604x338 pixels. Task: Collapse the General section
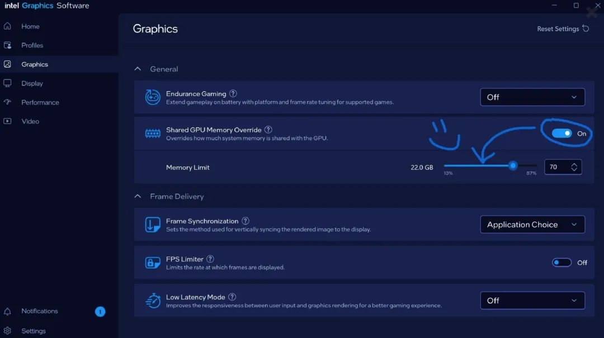pyautogui.click(x=138, y=69)
